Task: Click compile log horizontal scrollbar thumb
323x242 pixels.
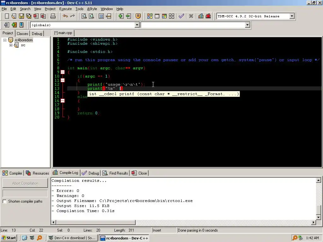Action: pyautogui.click(x=96, y=222)
